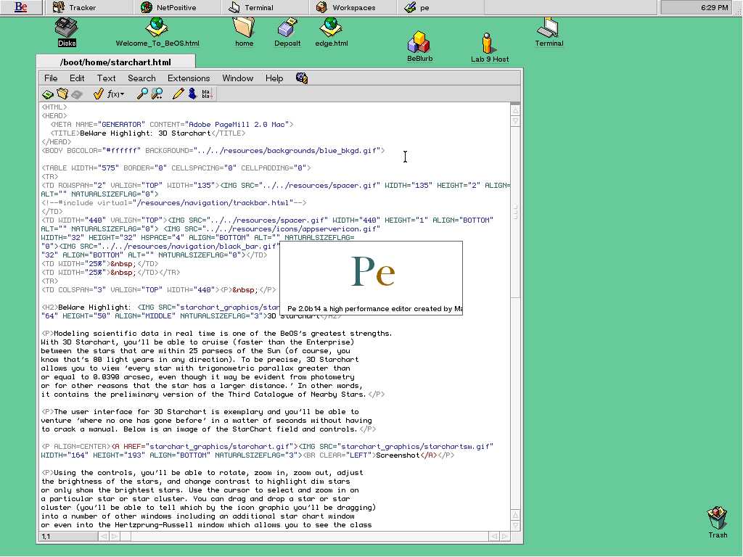Select the home folder desktop icon
This screenshot has height=557, width=743.
coord(244,32)
